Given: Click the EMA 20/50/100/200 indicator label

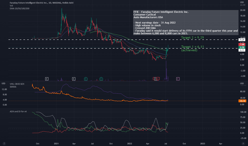Looking at the screenshot, I should [x=19, y=8].
